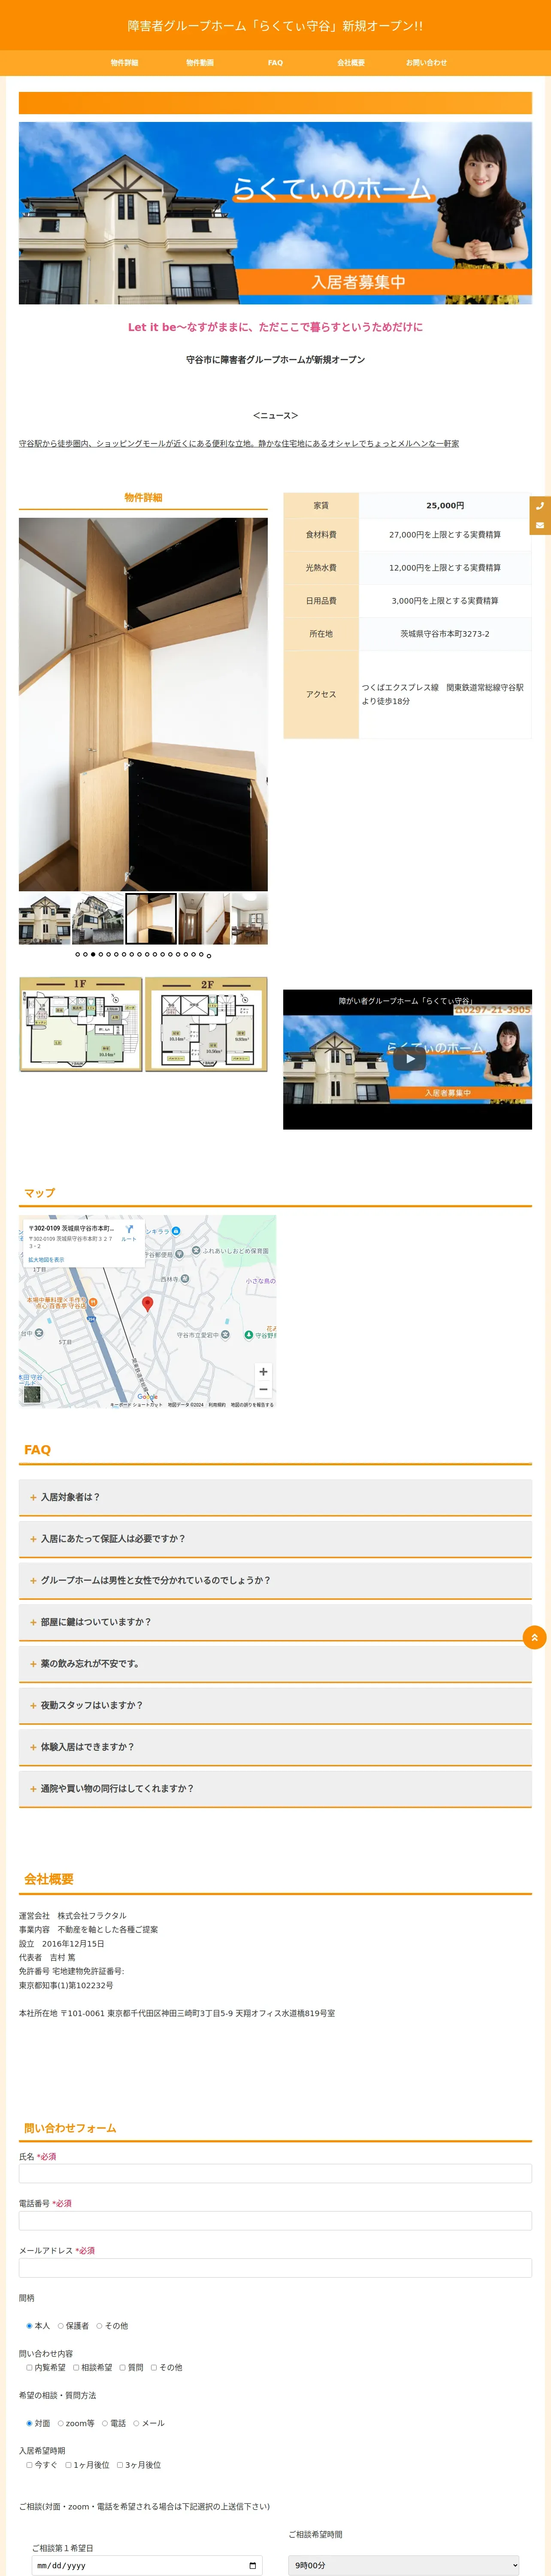Select the 電話 radio button
Screen dimensions: 551x2576
[105, 2423]
